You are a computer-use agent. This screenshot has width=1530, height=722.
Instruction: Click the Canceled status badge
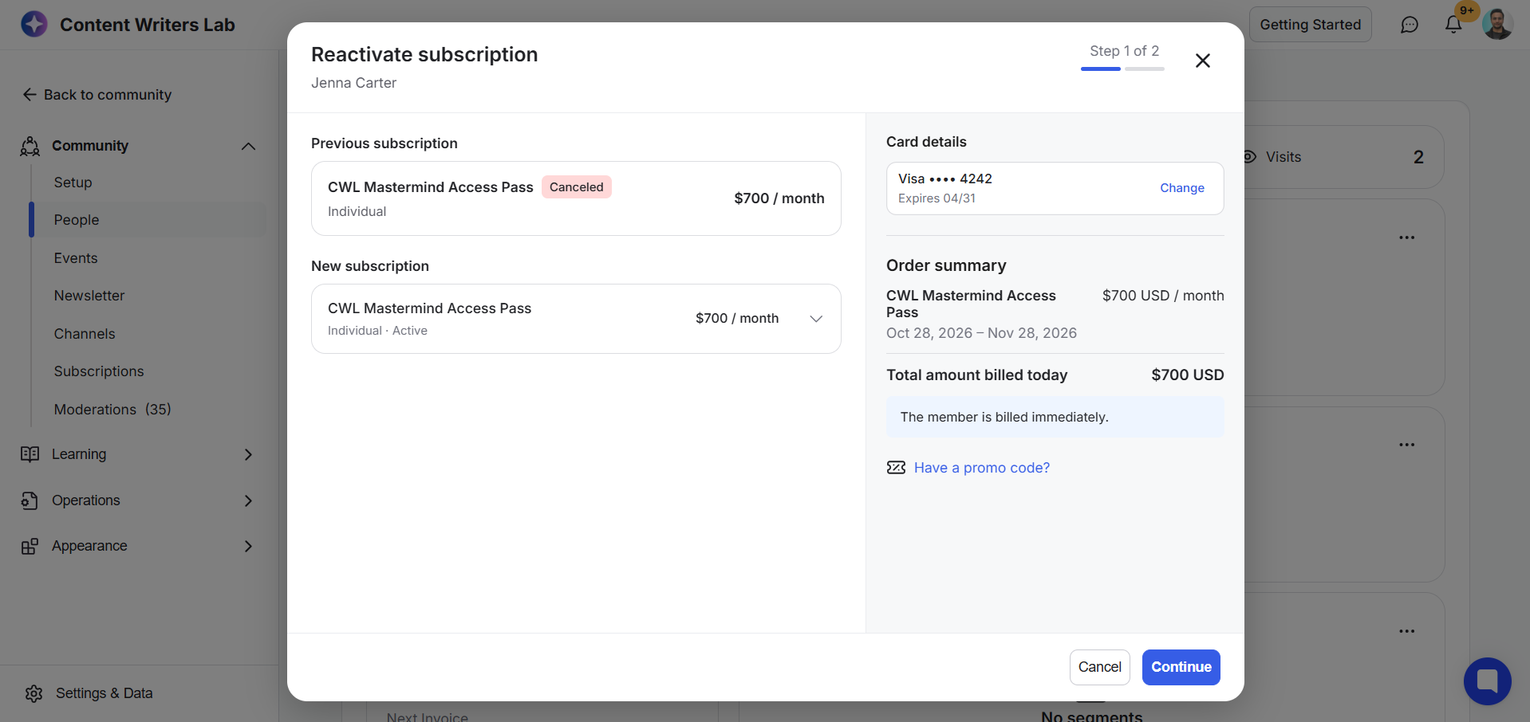tap(576, 187)
